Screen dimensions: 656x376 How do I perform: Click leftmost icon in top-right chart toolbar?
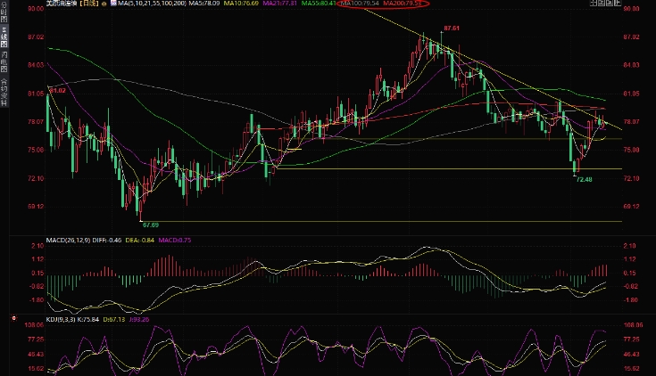[x=594, y=4]
